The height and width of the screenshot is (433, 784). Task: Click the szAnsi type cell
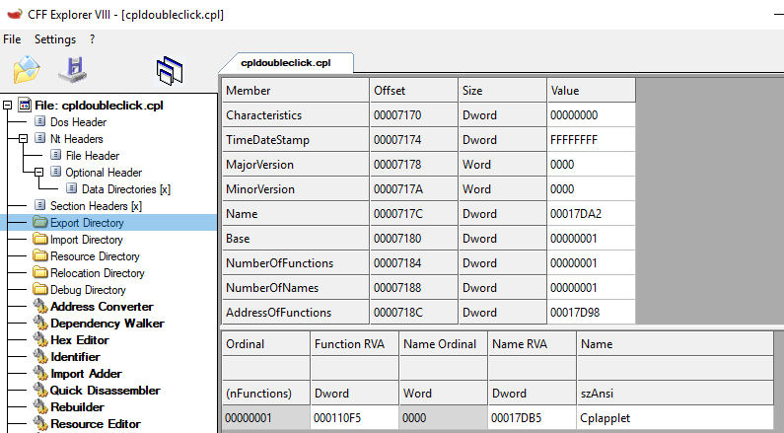pyautogui.click(x=675, y=393)
